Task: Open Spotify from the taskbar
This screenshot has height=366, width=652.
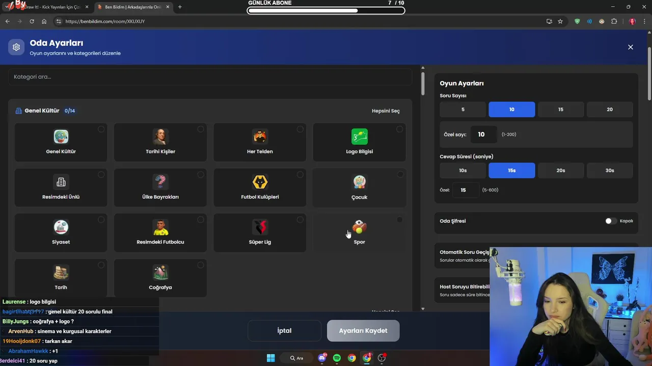Action: [337, 358]
